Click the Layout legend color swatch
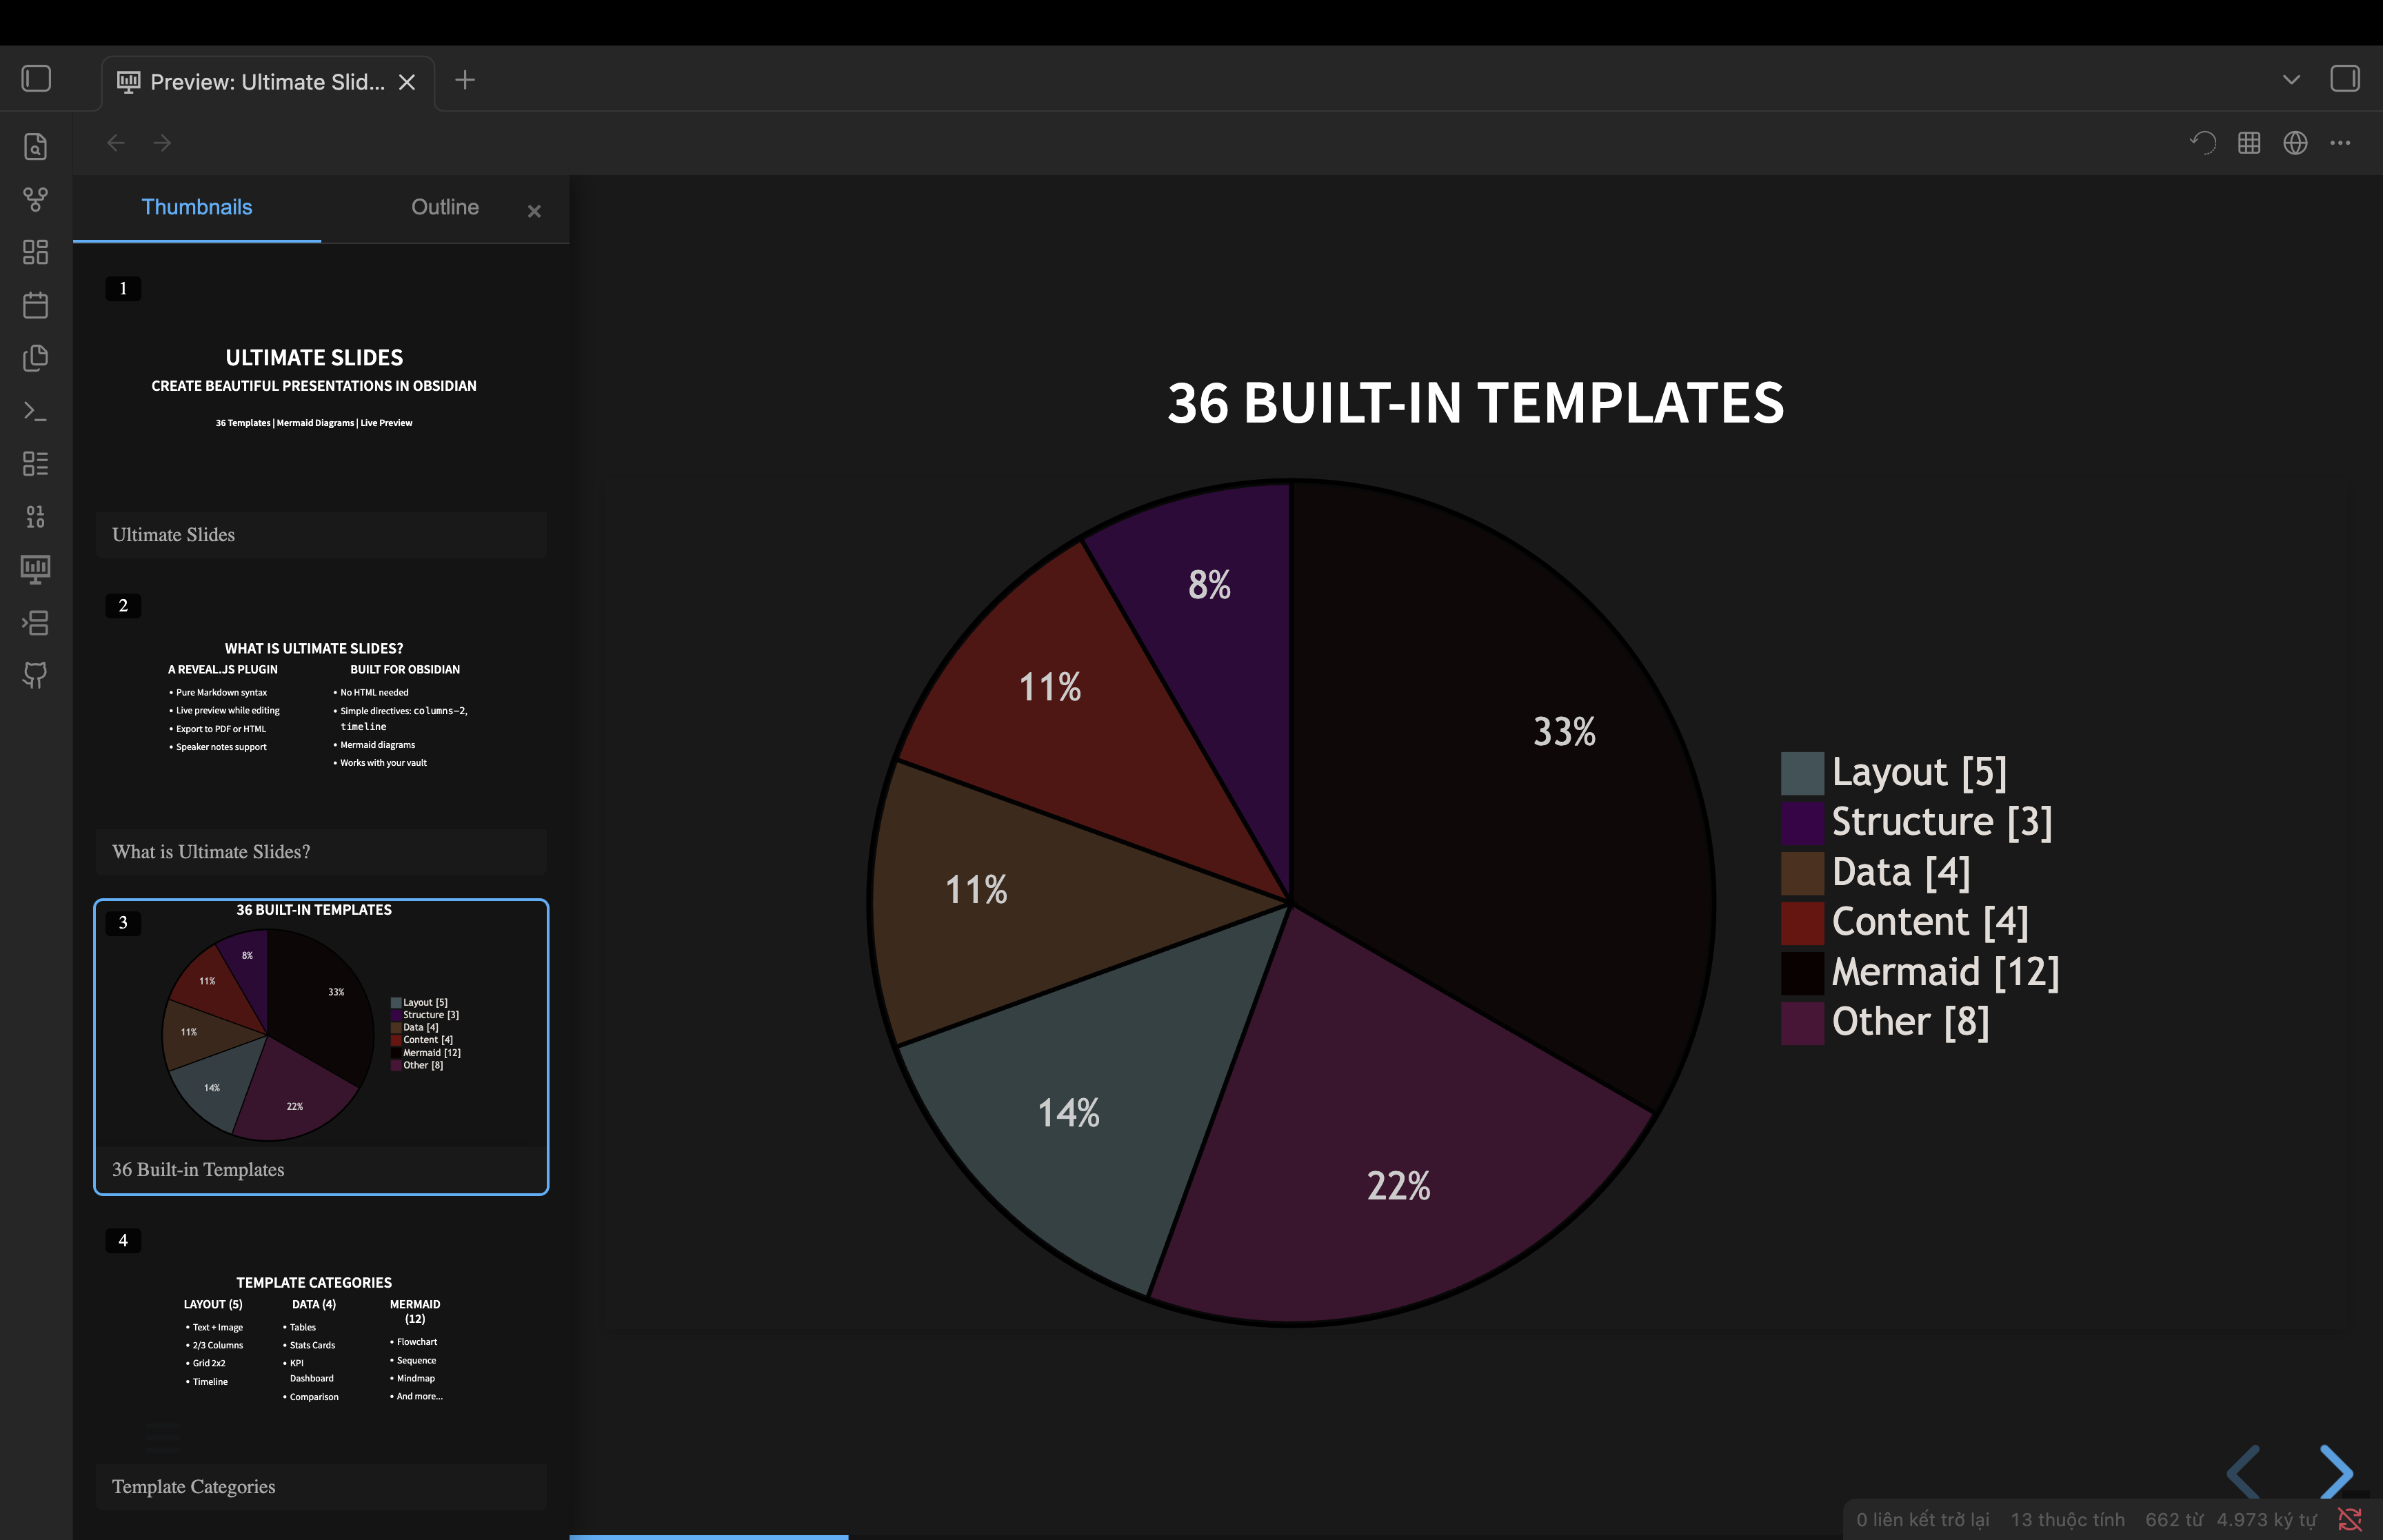 point(1802,773)
